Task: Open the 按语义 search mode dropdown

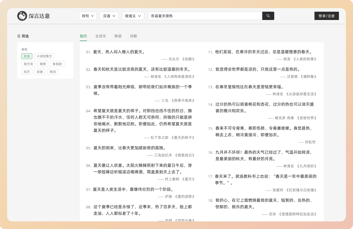Action: point(133,16)
